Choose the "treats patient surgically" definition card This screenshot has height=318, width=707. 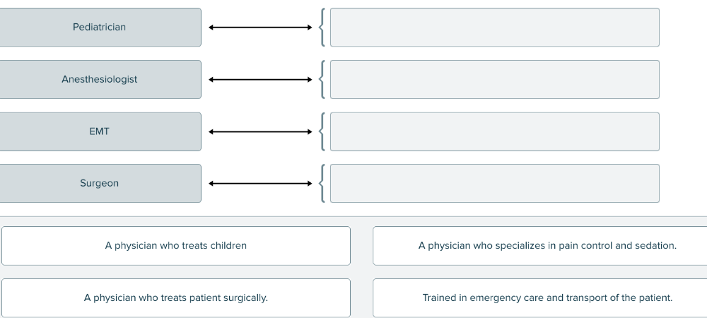(x=176, y=298)
